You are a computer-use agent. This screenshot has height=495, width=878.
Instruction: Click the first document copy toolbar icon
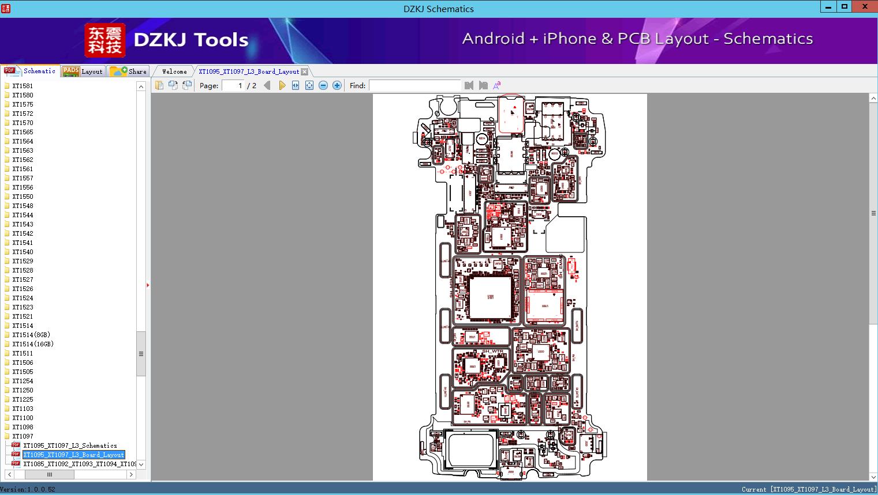tap(159, 85)
